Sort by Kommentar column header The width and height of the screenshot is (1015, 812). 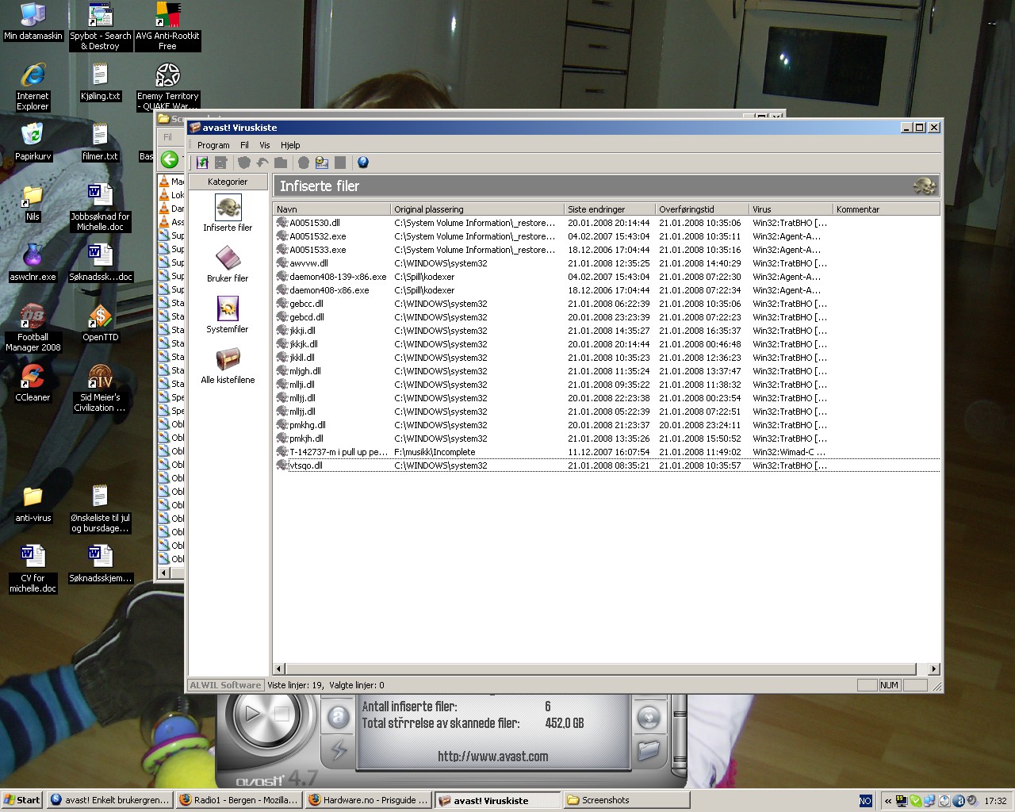point(886,209)
